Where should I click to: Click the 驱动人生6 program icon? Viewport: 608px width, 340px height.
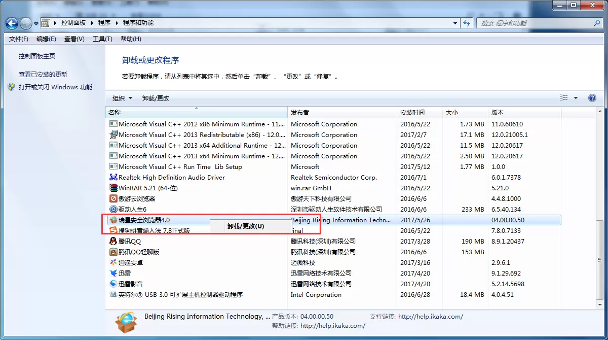pyautogui.click(x=113, y=210)
